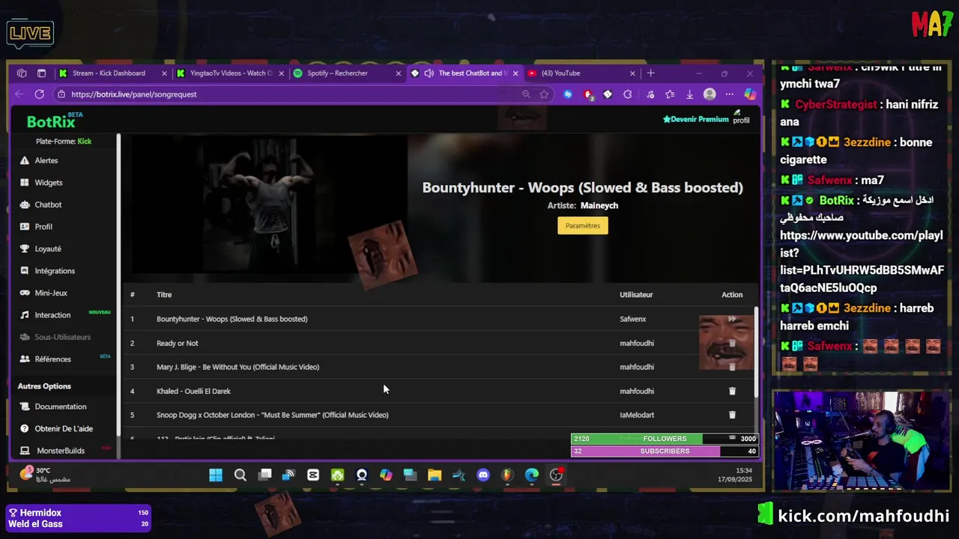Open the MonsterBuilds monitor icon
The width and height of the screenshot is (959, 539).
(25, 451)
